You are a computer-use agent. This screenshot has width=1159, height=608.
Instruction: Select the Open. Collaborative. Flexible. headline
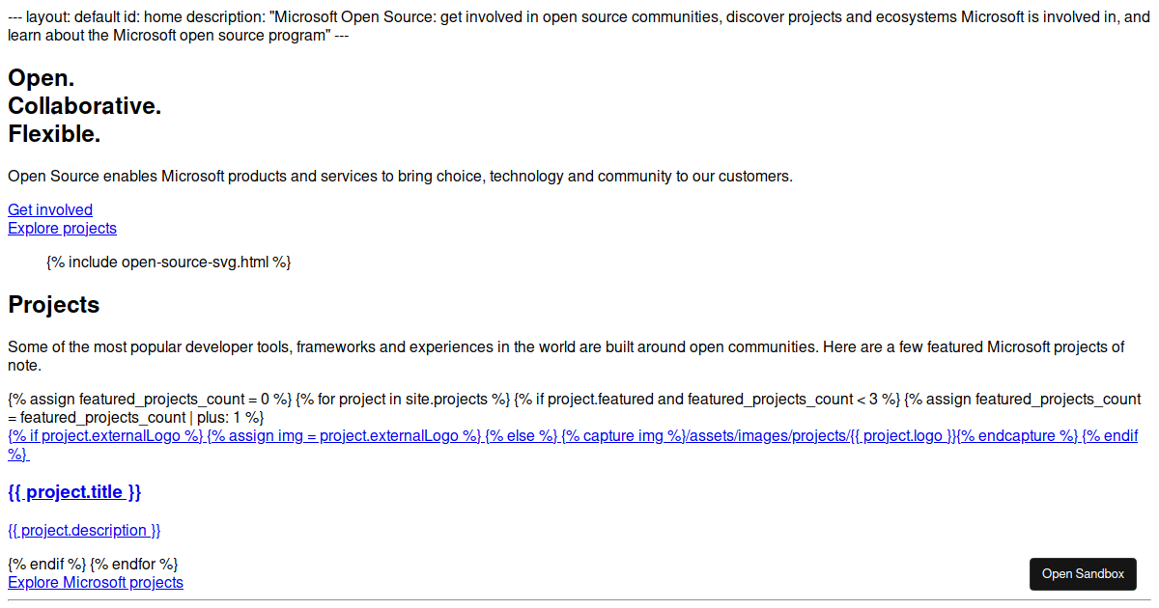tap(84, 106)
